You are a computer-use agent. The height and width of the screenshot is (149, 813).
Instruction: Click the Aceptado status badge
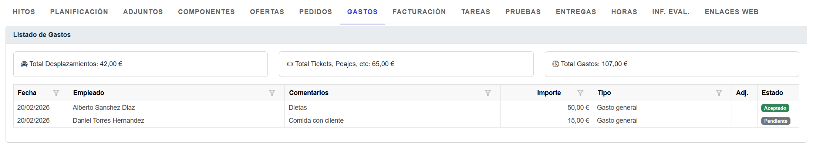click(775, 108)
